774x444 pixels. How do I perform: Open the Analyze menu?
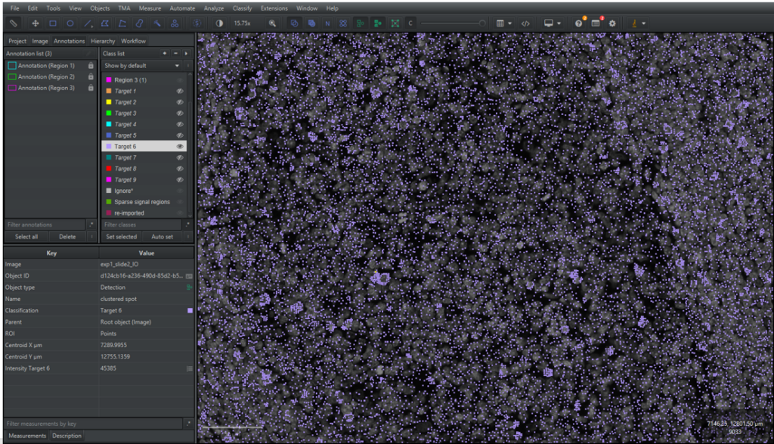(214, 8)
